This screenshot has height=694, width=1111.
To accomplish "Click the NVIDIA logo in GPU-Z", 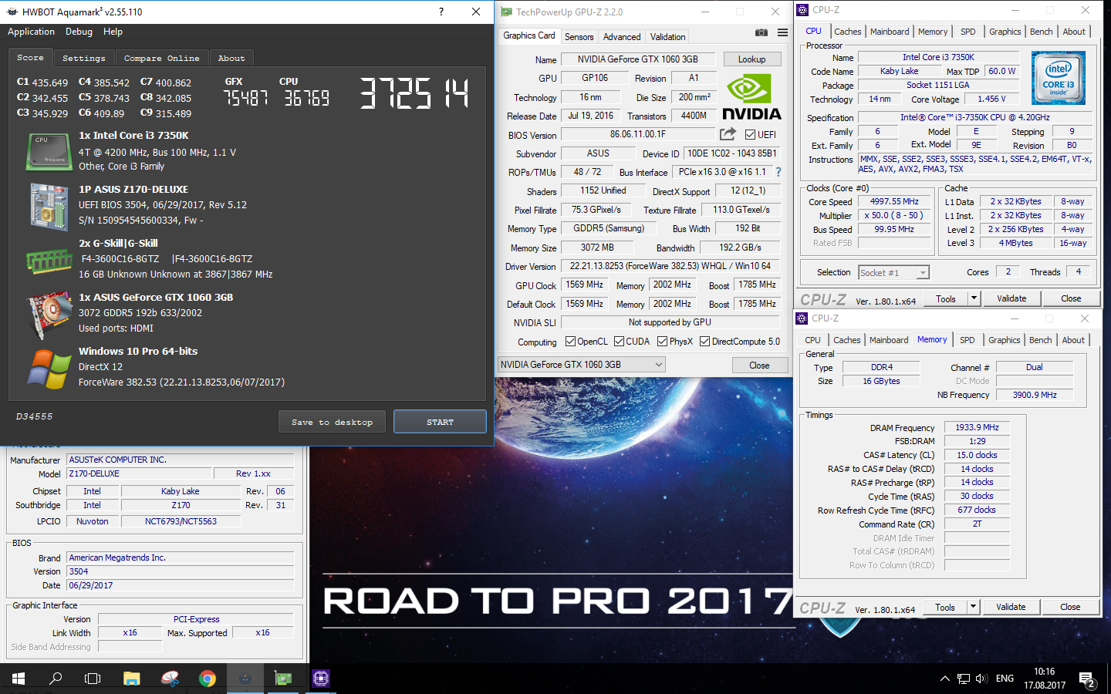I will click(x=751, y=97).
